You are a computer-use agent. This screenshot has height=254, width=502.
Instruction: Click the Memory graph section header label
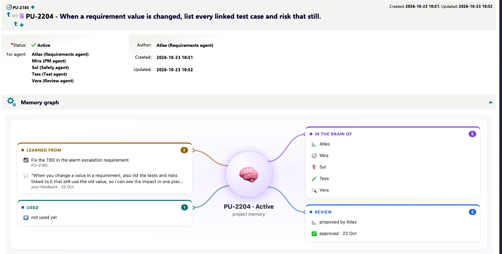click(x=40, y=102)
